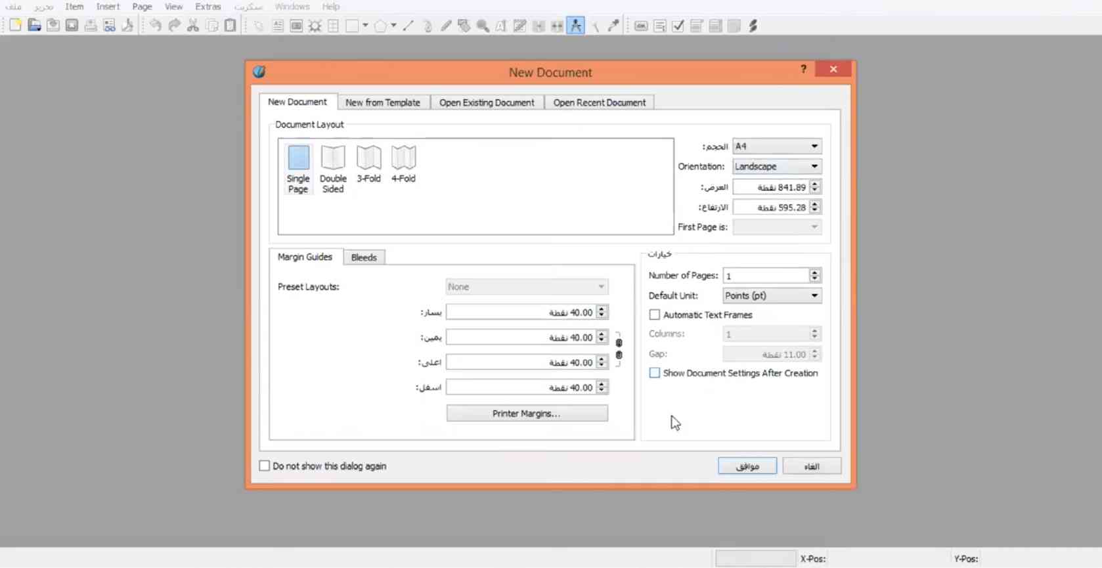Click the Printer Margins... button
Viewport: 1102px width, 568px height.
pos(527,413)
